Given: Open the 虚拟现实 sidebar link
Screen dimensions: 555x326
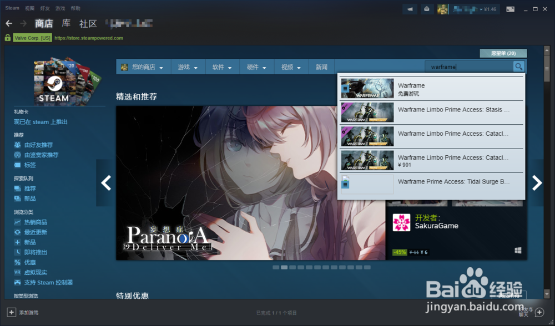Looking at the screenshot, I should 36,272.
